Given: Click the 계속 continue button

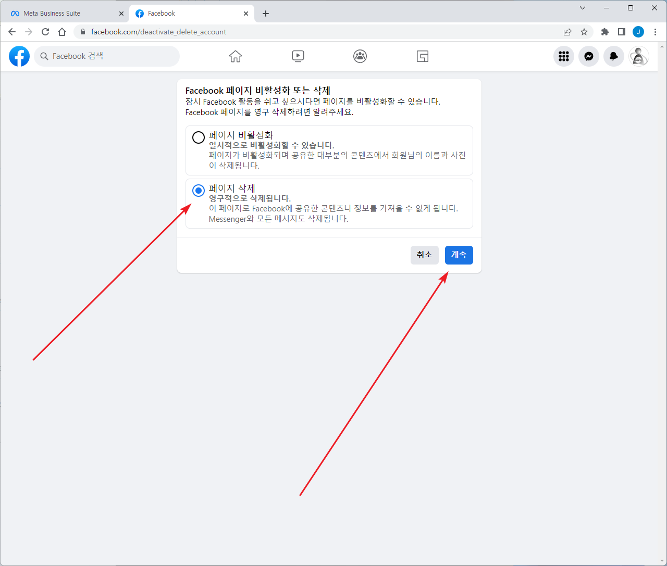Looking at the screenshot, I should pos(459,255).
